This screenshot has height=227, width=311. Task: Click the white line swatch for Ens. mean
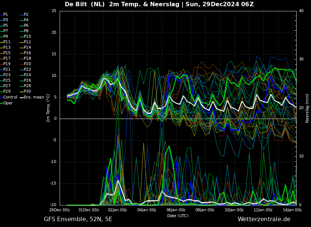click(x=22, y=97)
